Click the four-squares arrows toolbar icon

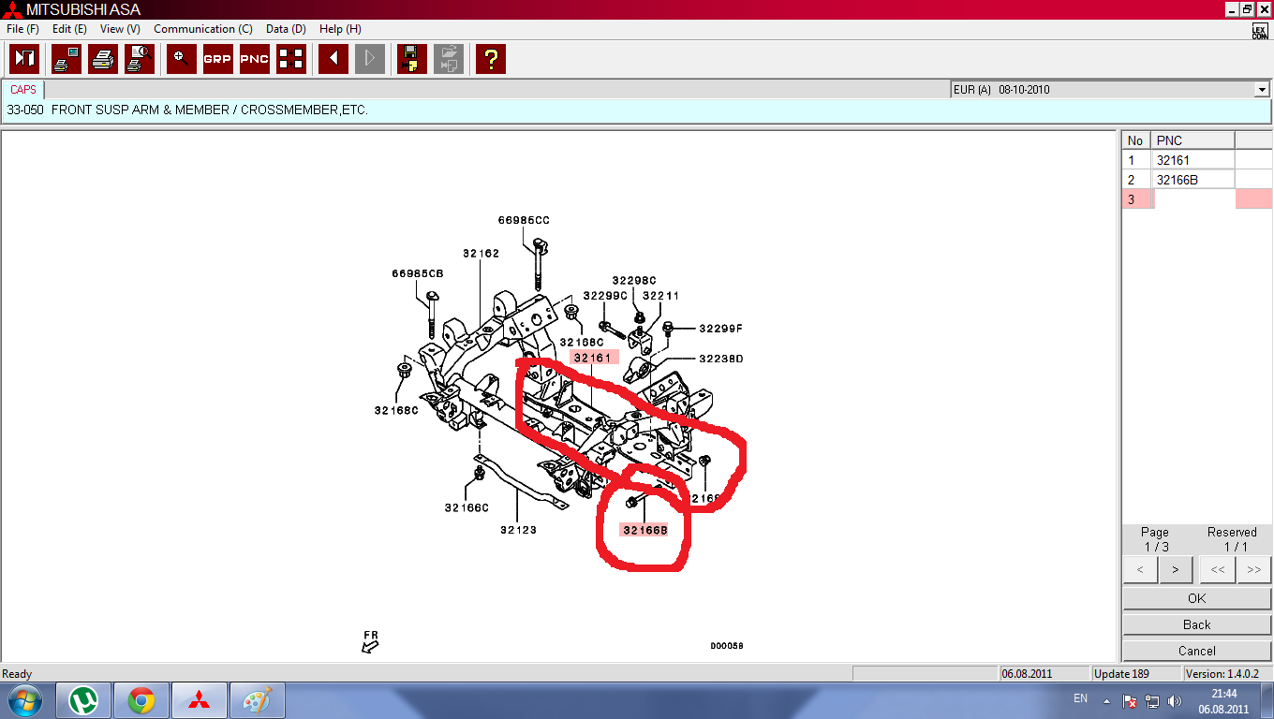click(x=291, y=59)
